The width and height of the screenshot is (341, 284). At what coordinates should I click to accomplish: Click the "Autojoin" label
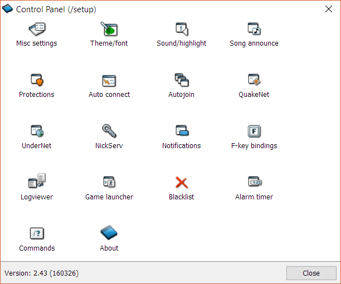pos(182,95)
